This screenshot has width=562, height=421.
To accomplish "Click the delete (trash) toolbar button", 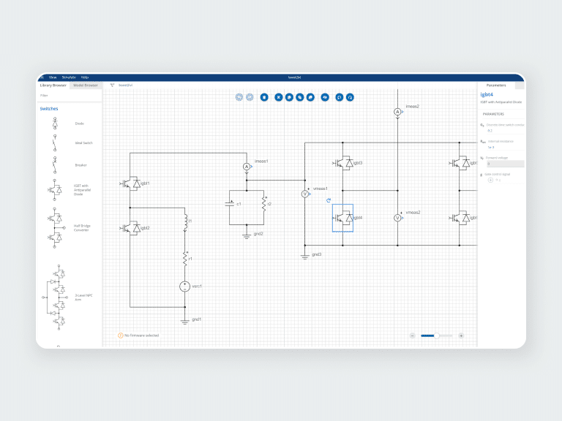I will 264,97.
